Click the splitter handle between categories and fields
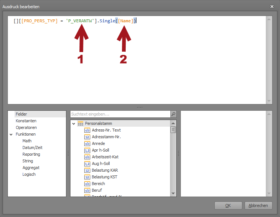 pyautogui.click(x=68, y=153)
